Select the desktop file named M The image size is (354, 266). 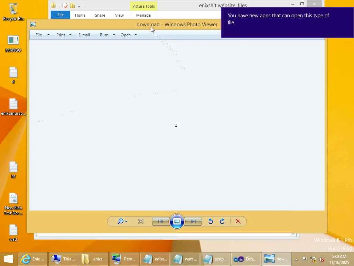[13, 170]
